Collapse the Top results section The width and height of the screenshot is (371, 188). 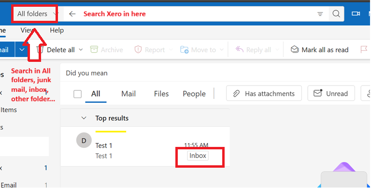coord(84,118)
